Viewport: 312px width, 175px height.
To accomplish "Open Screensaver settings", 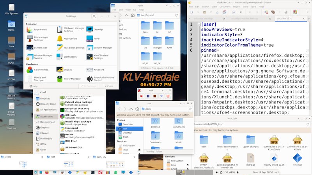I will click(37, 47).
